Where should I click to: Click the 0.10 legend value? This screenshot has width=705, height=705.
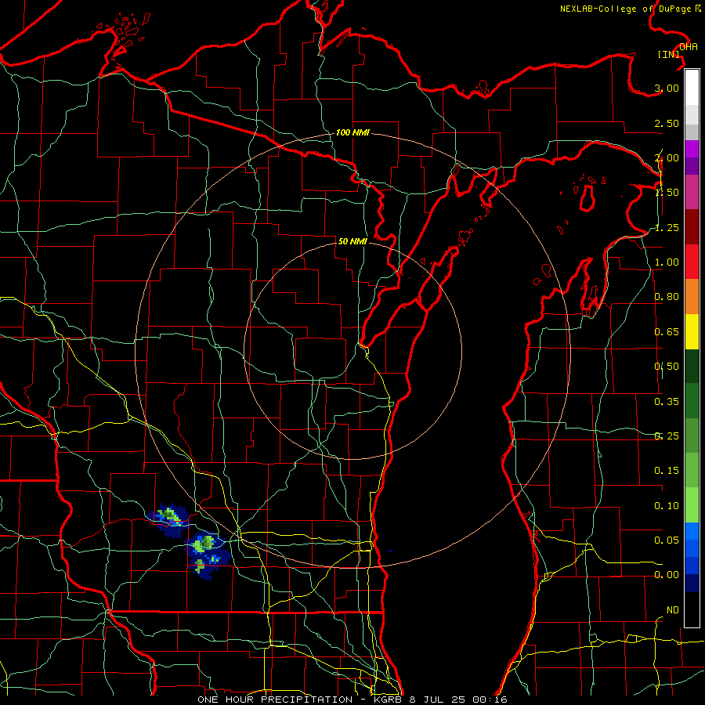point(667,506)
